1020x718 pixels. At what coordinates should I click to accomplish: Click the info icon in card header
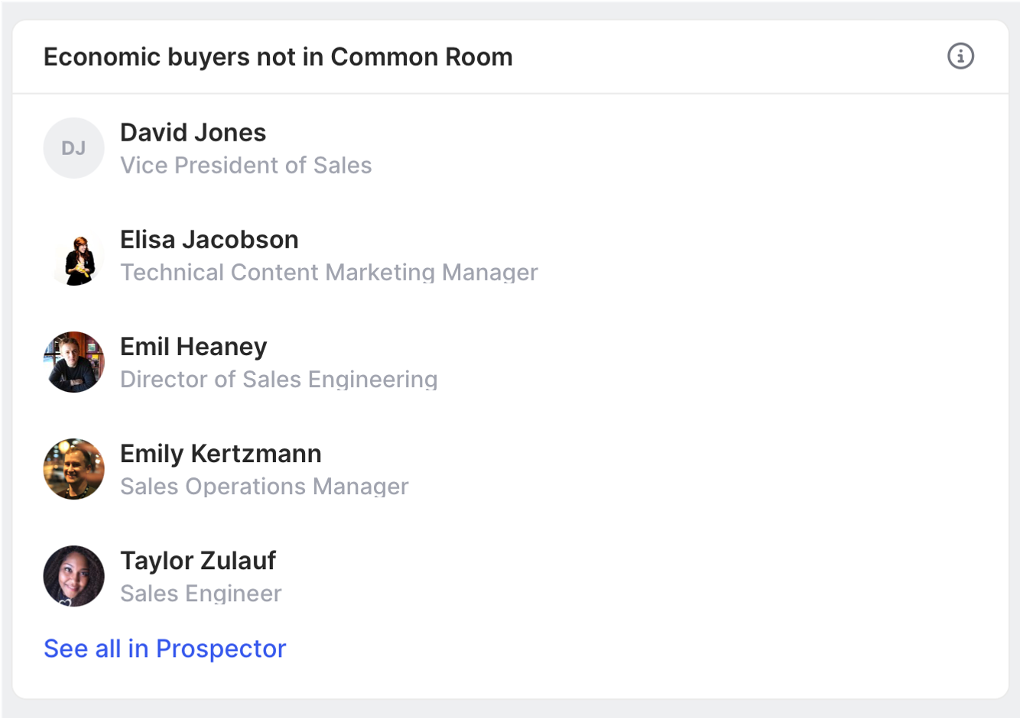[x=960, y=56]
